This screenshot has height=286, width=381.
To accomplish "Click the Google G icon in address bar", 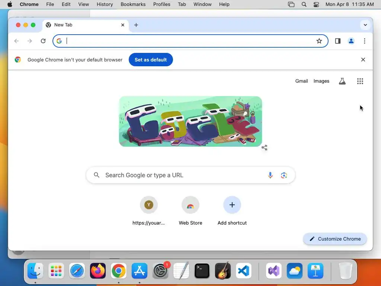I will (59, 41).
